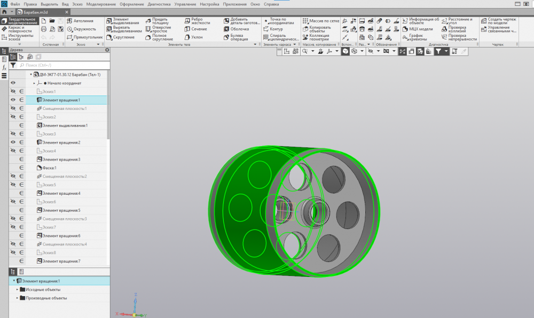
Task: Expand Исходные объекты in the lower panel
Action: (18, 289)
